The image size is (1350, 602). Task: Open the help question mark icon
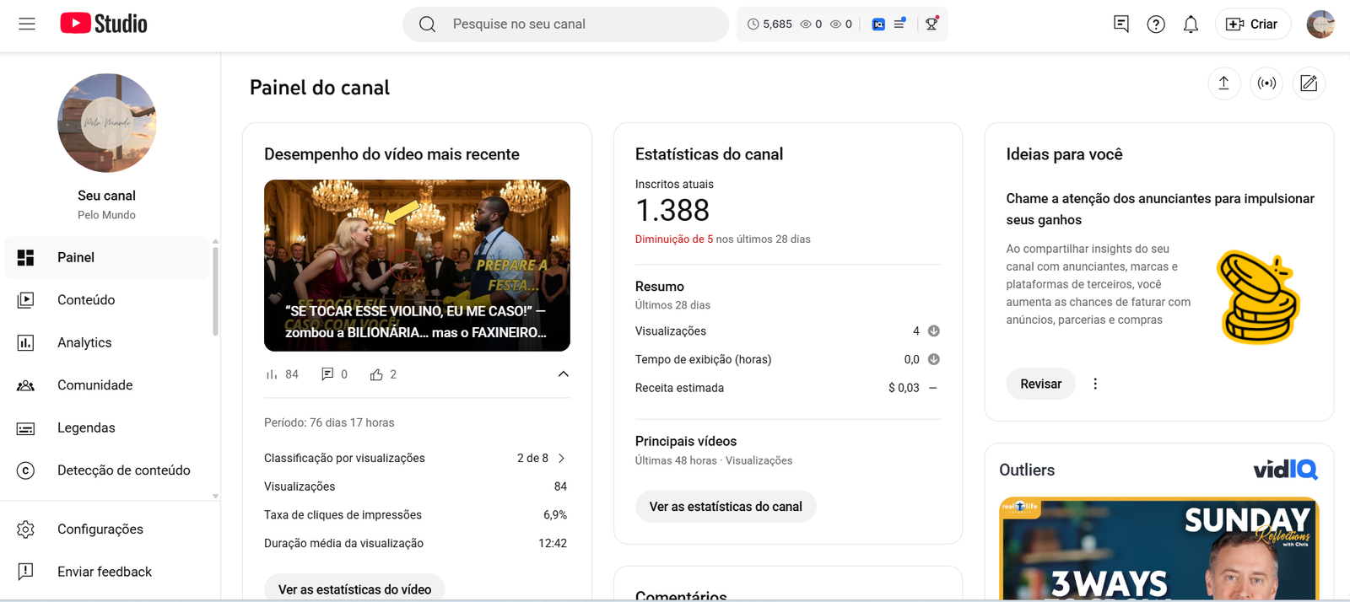[1156, 24]
